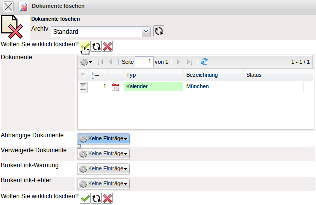Click top reload icon beside confirmation question
The height and width of the screenshot is (205, 316).
coord(96,47)
